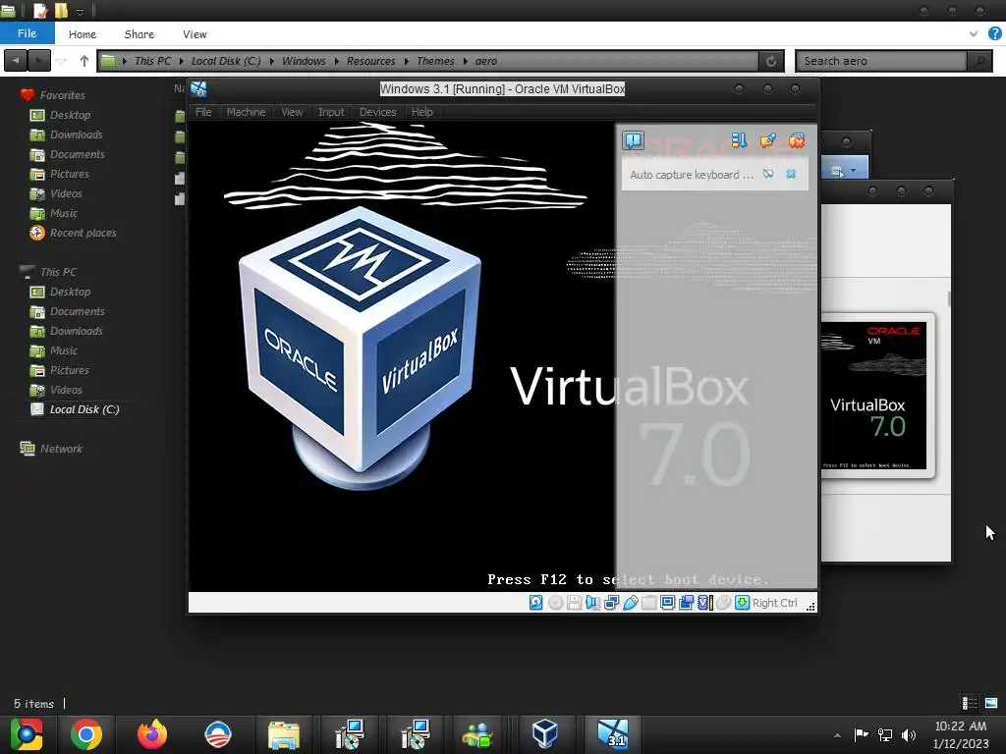
Task: Click the up one level arrow
Action: [84, 61]
